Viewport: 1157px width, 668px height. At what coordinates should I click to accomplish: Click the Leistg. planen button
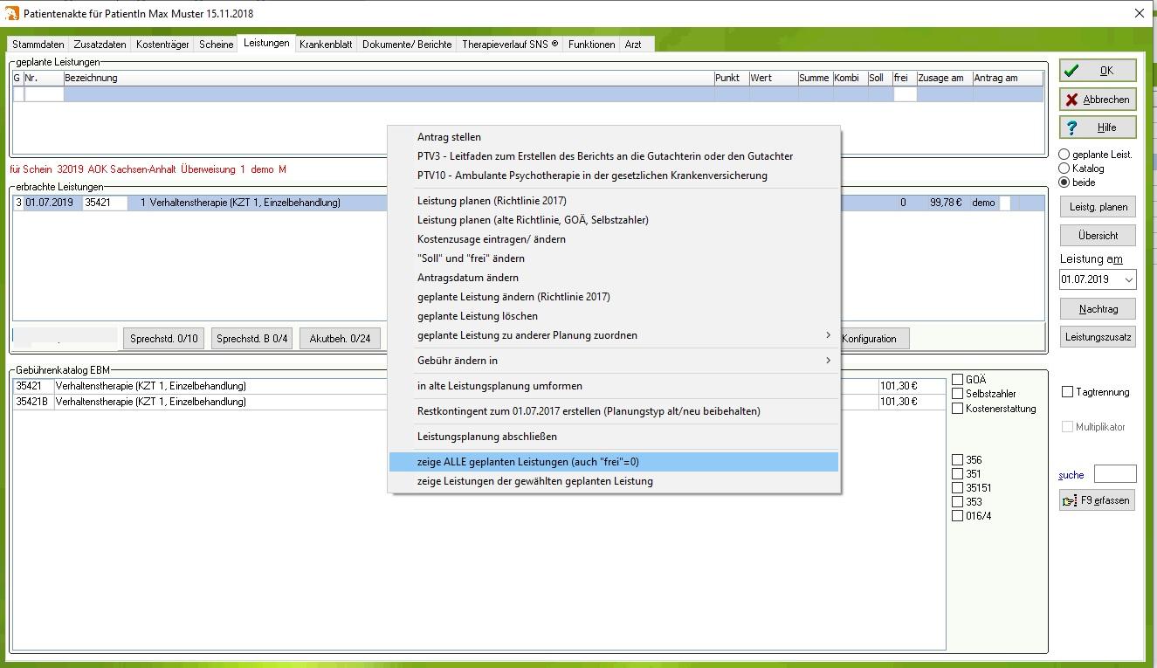coord(1098,207)
